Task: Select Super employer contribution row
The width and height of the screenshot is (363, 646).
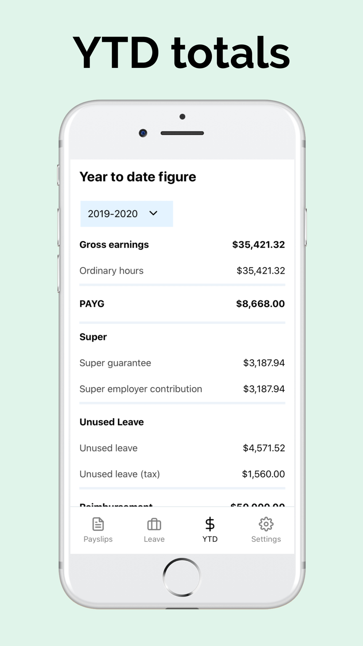Action: pos(182,389)
